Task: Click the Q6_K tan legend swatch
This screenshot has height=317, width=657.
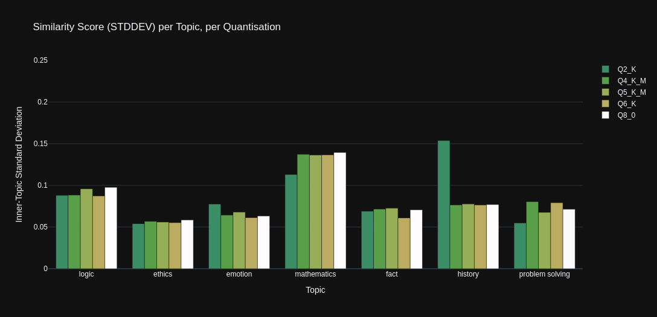Action: pos(606,103)
